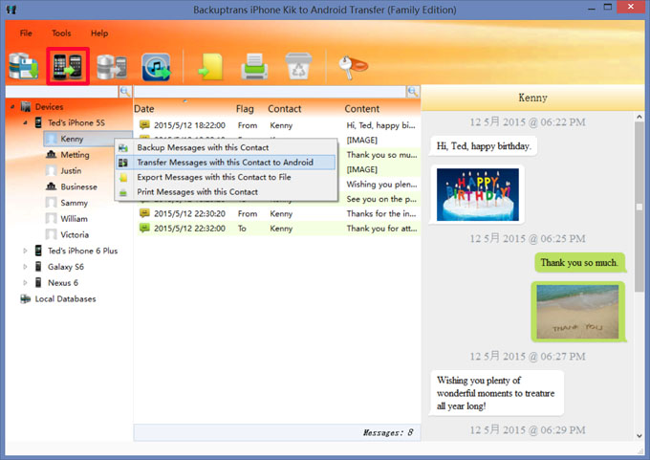Open the Tools menu

(61, 33)
